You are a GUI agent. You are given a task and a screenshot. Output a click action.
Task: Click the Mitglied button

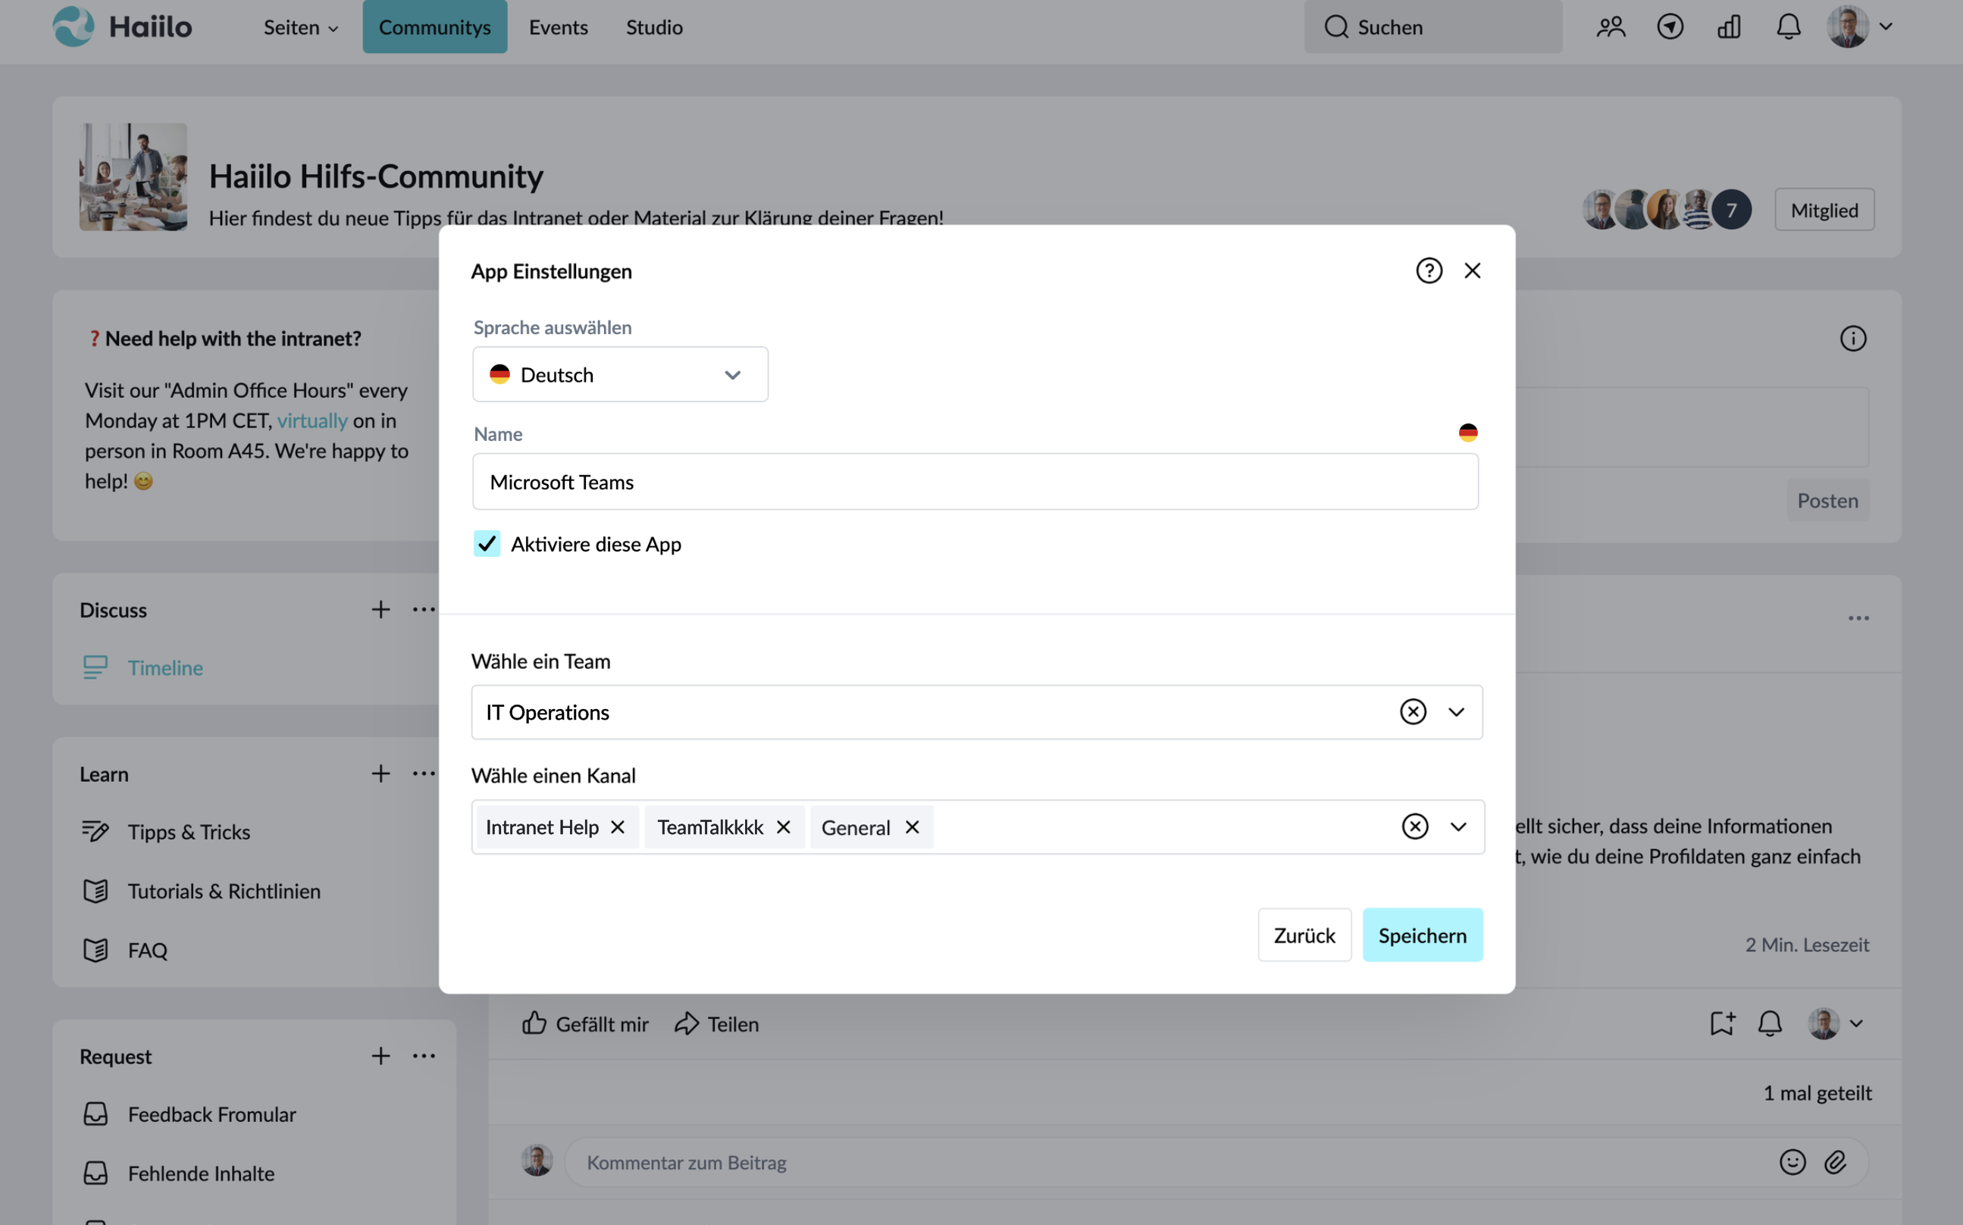coord(1824,210)
